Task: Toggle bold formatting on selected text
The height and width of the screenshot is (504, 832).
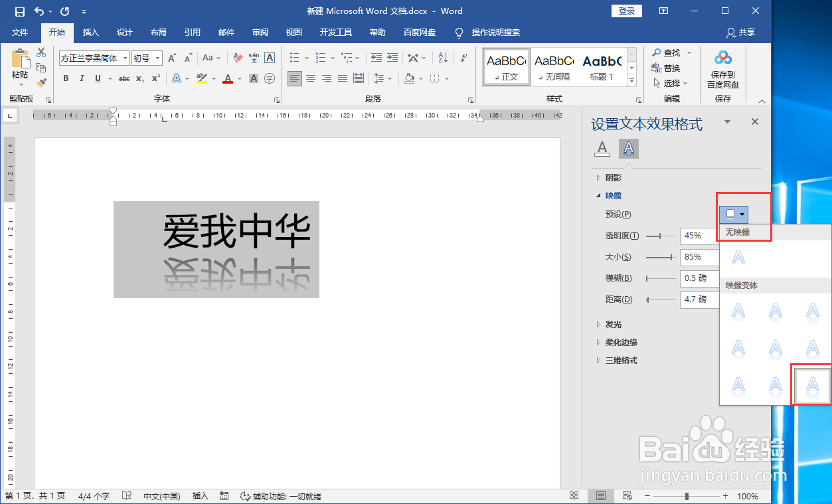Action: (x=65, y=78)
